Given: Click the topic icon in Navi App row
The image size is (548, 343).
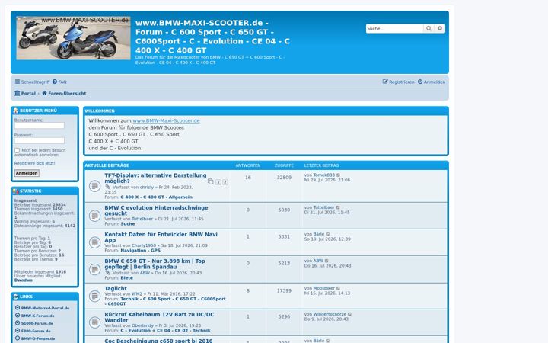Looking at the screenshot, I should 94,242.
